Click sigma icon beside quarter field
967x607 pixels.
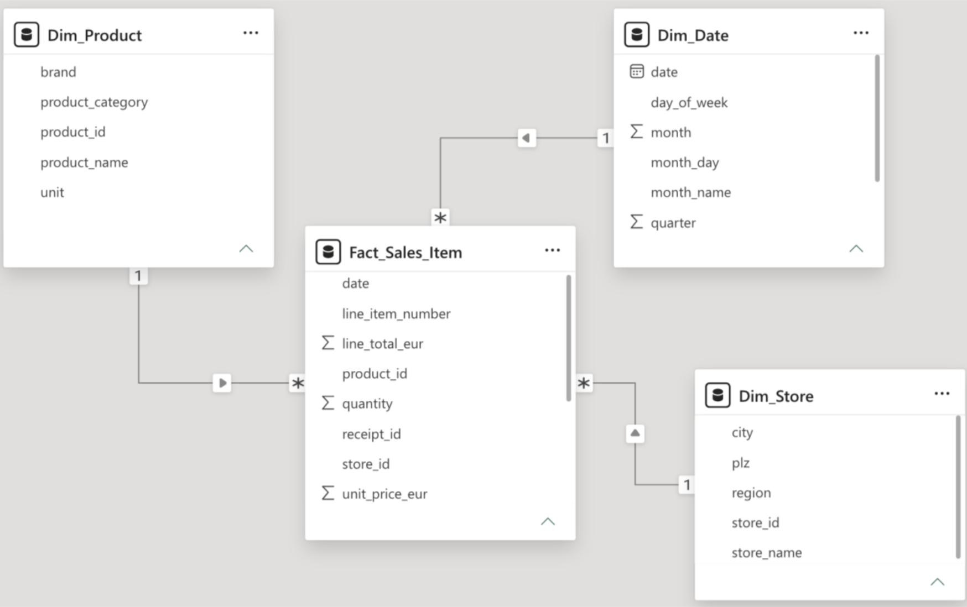point(637,222)
